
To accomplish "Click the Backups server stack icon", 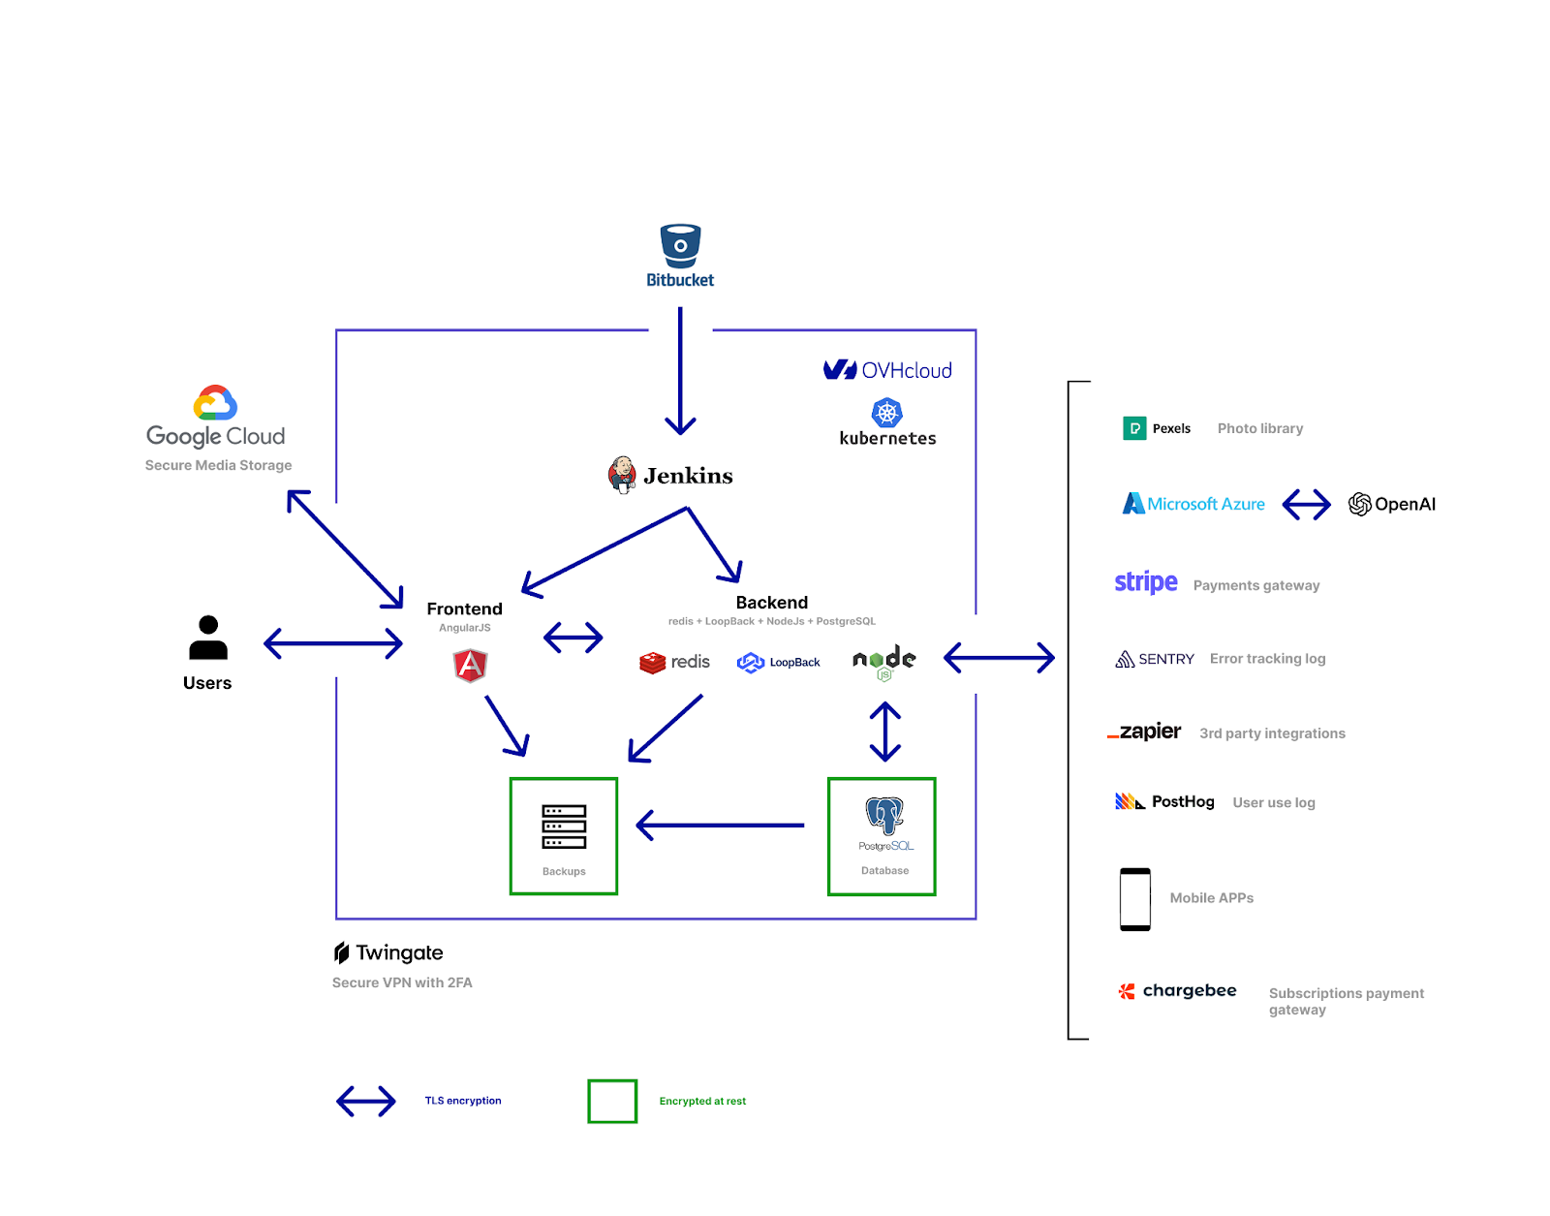I will tap(564, 826).
